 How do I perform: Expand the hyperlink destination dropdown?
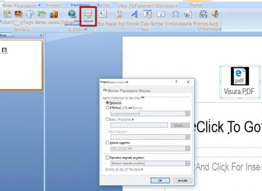[x=188, y=114]
